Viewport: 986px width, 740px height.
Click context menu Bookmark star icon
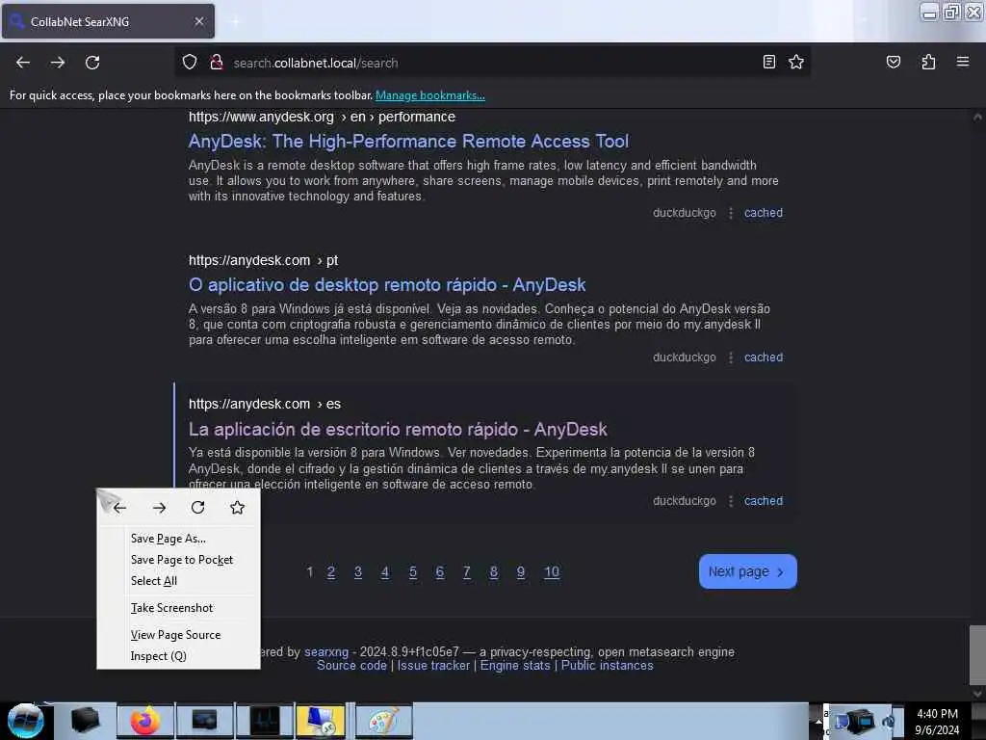(237, 507)
